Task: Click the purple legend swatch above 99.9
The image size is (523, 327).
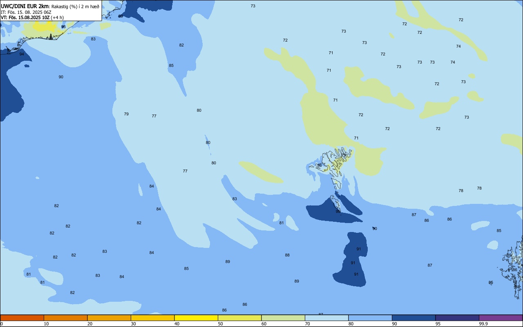Action: tap(501, 318)
